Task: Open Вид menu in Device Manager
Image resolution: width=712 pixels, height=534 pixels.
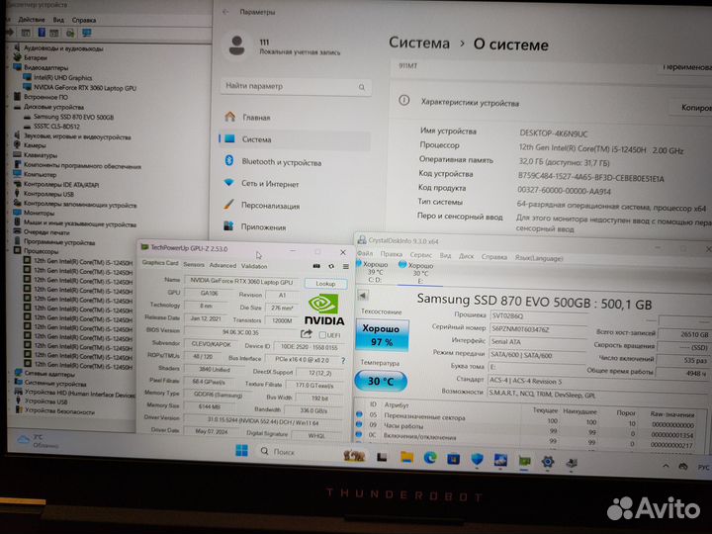Action: pos(58,20)
